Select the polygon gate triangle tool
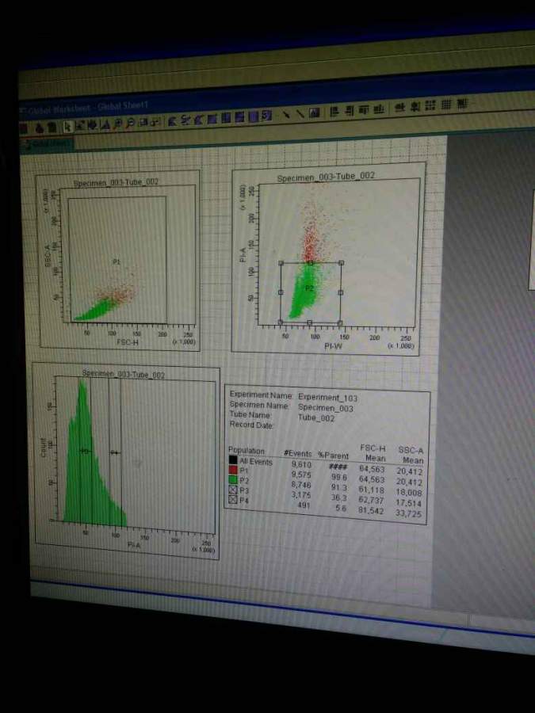 point(105,124)
